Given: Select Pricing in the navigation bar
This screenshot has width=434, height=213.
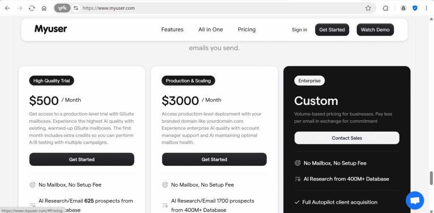Looking at the screenshot, I should pyautogui.click(x=247, y=30).
